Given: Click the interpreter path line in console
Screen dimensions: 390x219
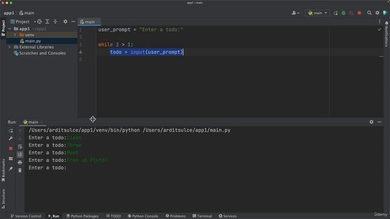Looking at the screenshot, I should [129, 130].
